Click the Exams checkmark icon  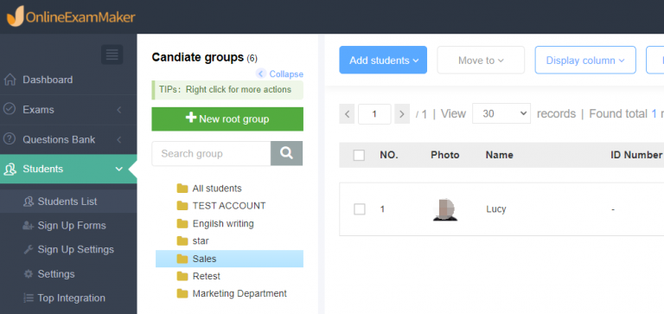tap(10, 109)
